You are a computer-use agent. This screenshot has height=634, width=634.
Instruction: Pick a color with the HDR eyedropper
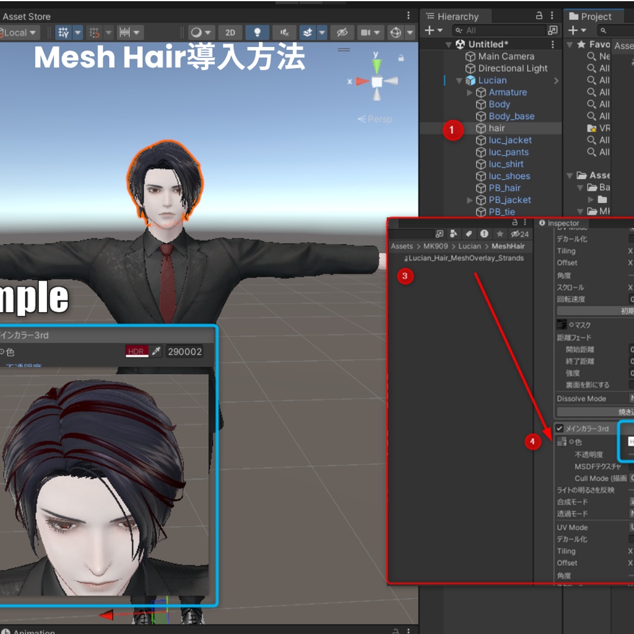(x=156, y=352)
